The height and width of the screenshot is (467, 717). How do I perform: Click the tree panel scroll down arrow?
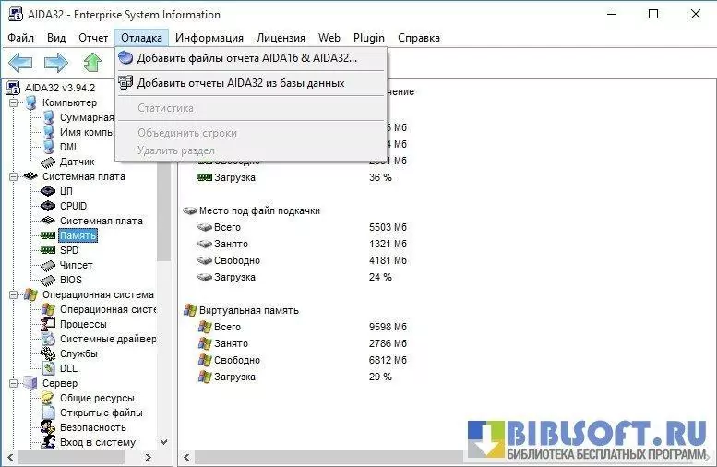coord(164,442)
